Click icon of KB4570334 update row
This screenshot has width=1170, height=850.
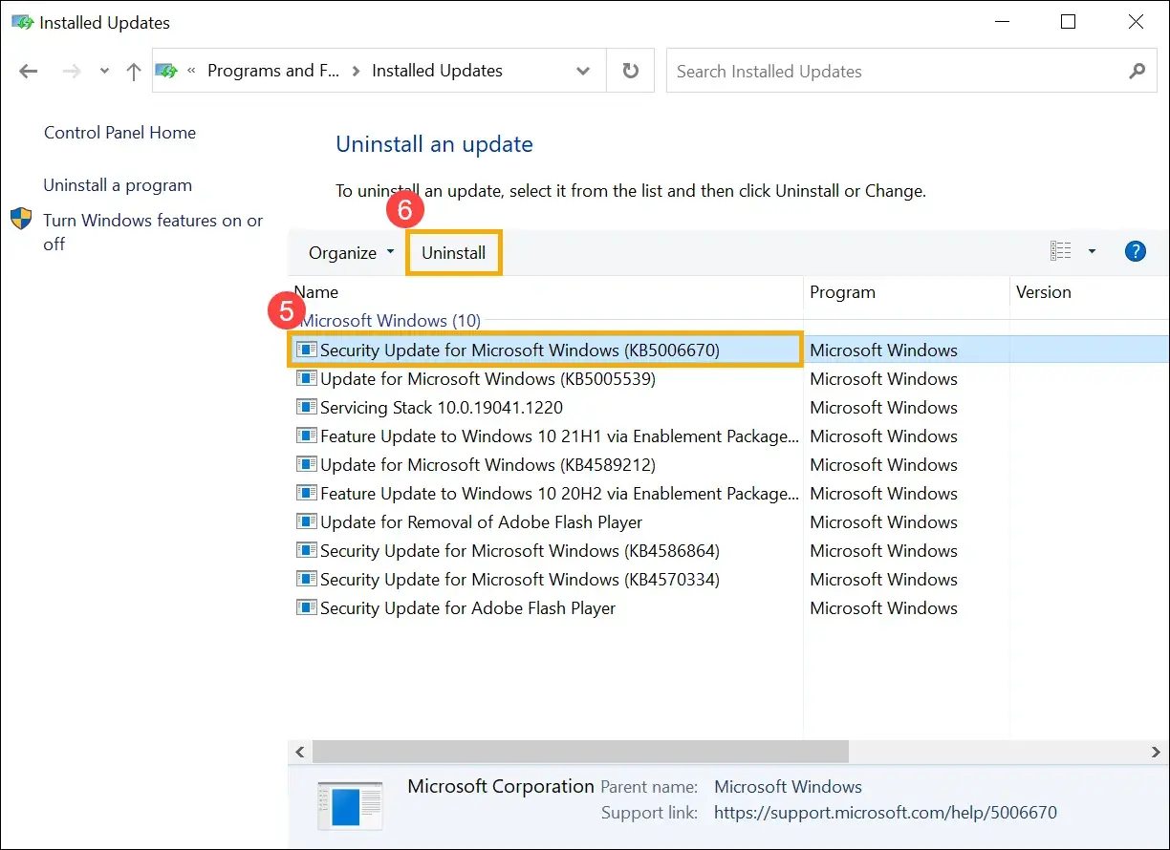pyautogui.click(x=306, y=579)
